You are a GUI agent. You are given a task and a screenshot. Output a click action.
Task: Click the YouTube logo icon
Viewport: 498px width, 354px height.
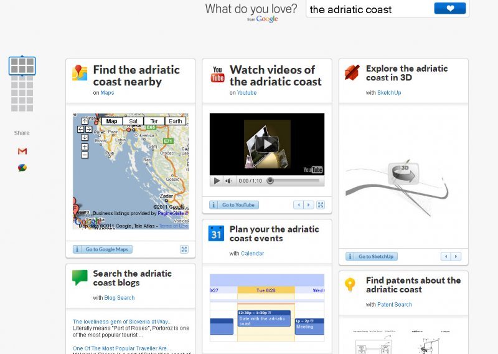click(x=217, y=74)
